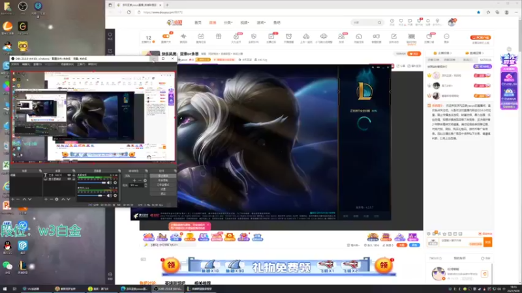Toggle the orange switch icon in Douyu toolbar

166,36
